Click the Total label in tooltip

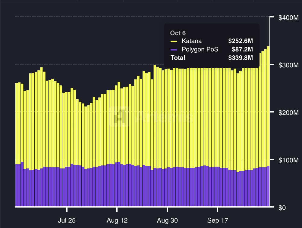[178, 58]
